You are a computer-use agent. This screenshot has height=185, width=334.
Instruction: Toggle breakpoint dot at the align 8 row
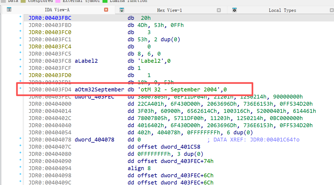coord(20,167)
